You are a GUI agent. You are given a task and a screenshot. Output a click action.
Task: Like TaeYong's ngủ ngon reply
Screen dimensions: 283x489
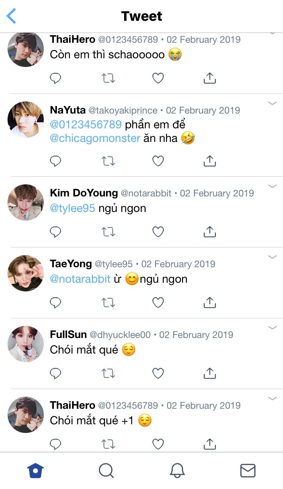point(158,302)
